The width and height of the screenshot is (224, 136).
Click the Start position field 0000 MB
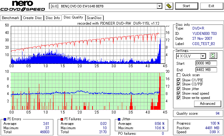(x=206, y=63)
